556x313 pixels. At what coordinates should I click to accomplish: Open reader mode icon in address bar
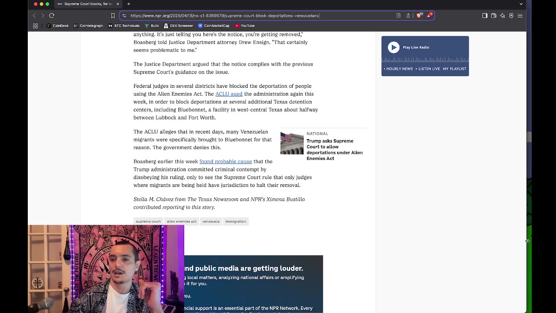click(398, 16)
